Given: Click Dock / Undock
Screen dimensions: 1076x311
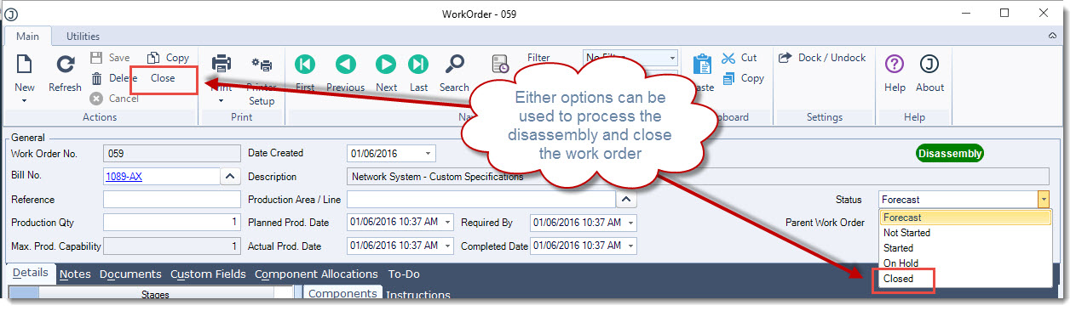Looking at the screenshot, I should click(822, 58).
